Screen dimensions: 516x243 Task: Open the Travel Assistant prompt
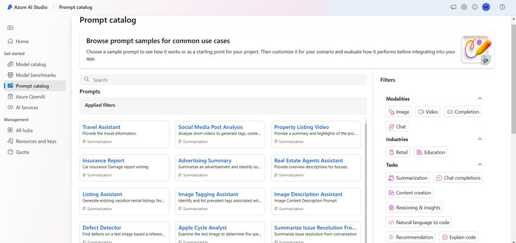101,127
